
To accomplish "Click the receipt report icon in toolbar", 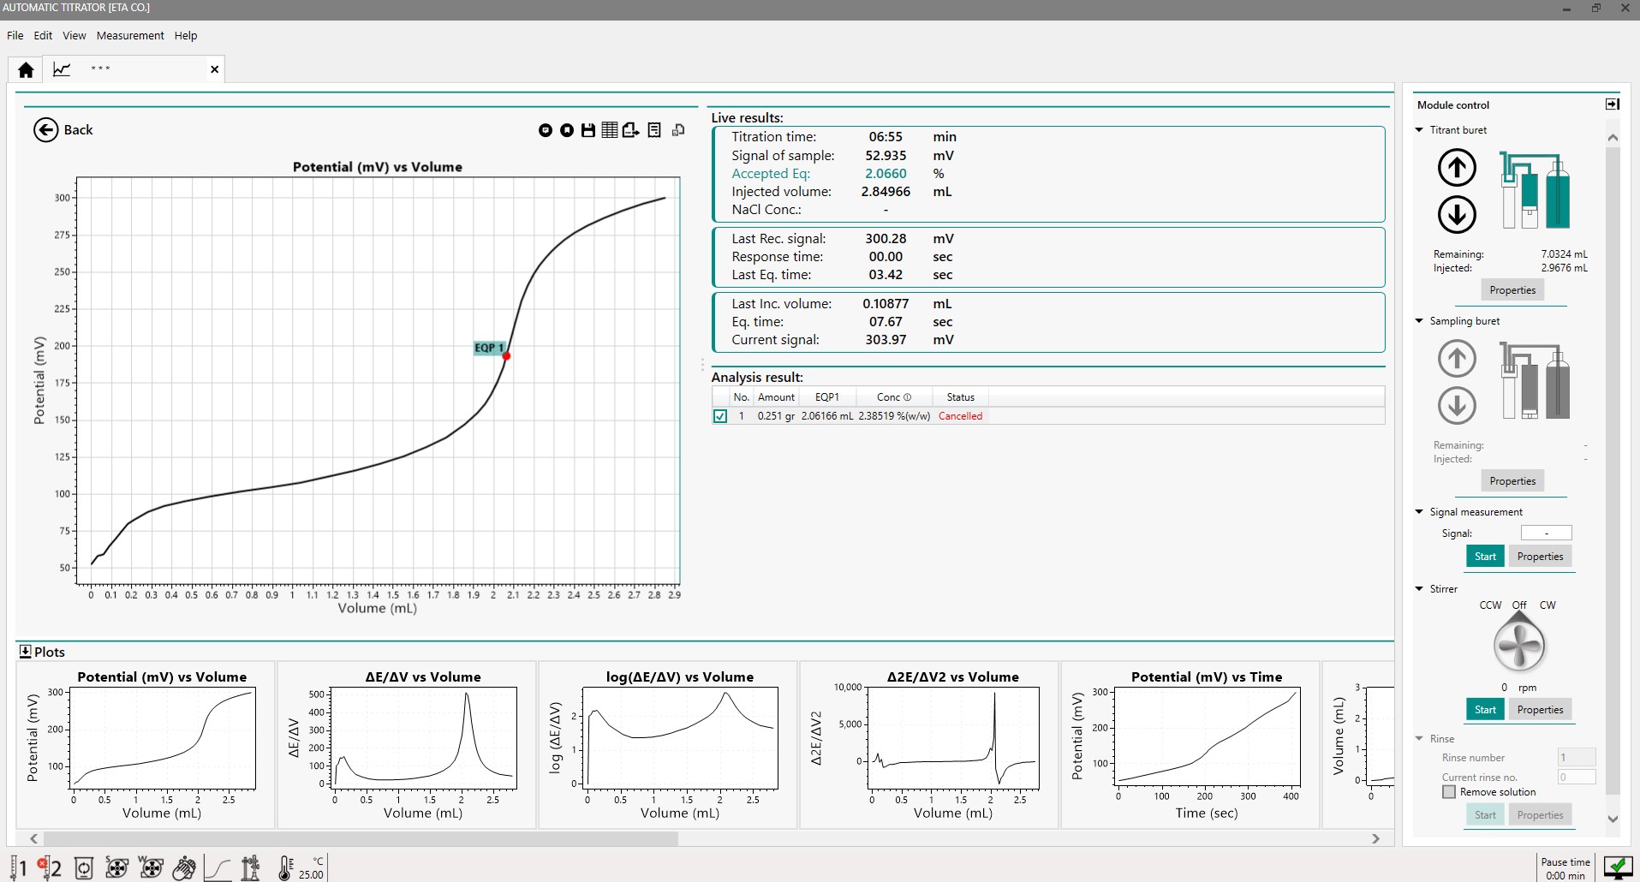I will (x=654, y=130).
